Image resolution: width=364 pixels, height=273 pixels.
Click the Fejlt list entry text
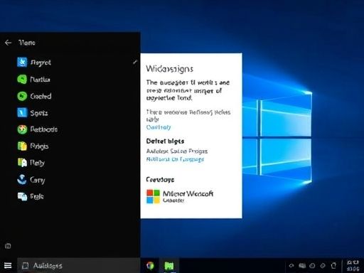(x=37, y=196)
